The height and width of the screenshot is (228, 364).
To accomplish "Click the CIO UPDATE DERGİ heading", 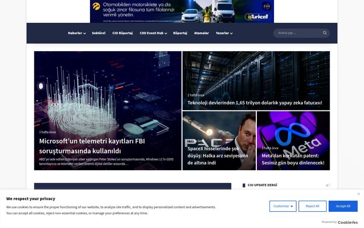I will (262, 185).
